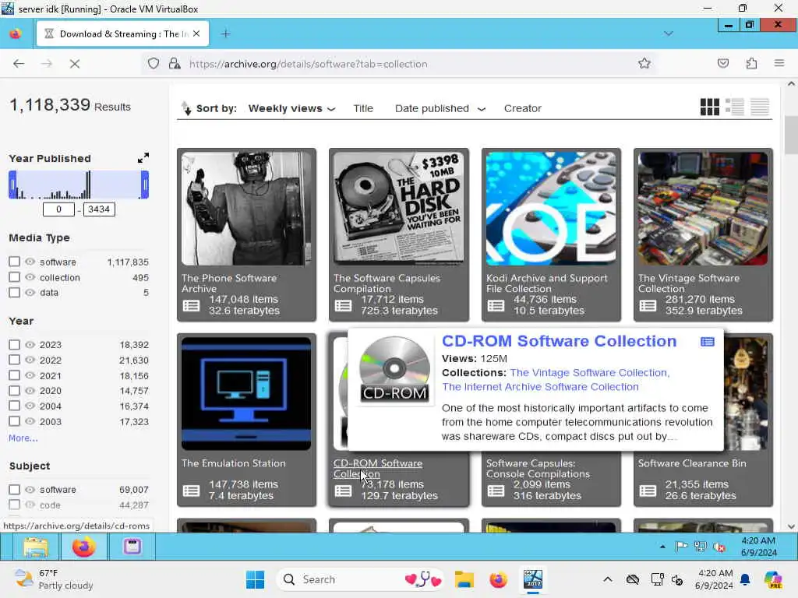Click the page vertical scrollbar thumb

click(791, 135)
